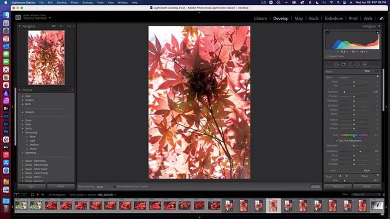Image resolution: width=390 pixels, height=219 pixels.
Task: Switch to the Map module
Action: point(299,18)
